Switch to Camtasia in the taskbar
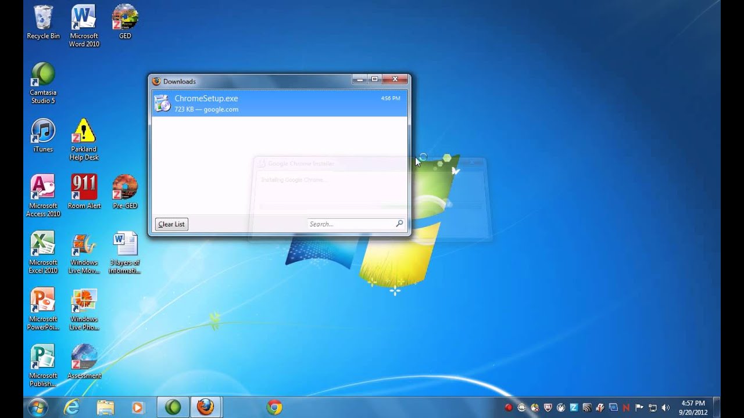This screenshot has height=418, width=744. pos(173,407)
